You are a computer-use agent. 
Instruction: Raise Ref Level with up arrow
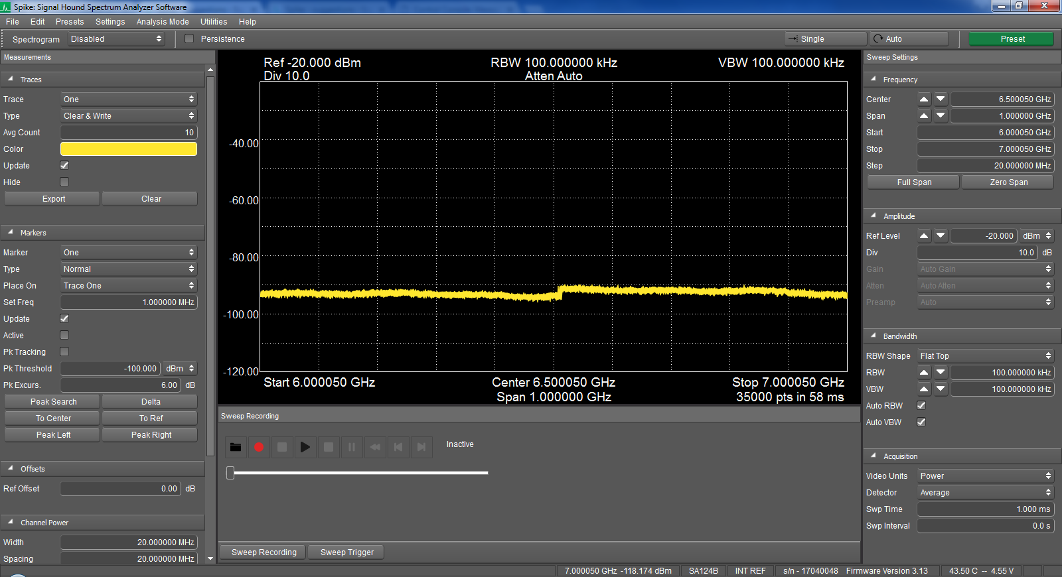[x=924, y=235]
